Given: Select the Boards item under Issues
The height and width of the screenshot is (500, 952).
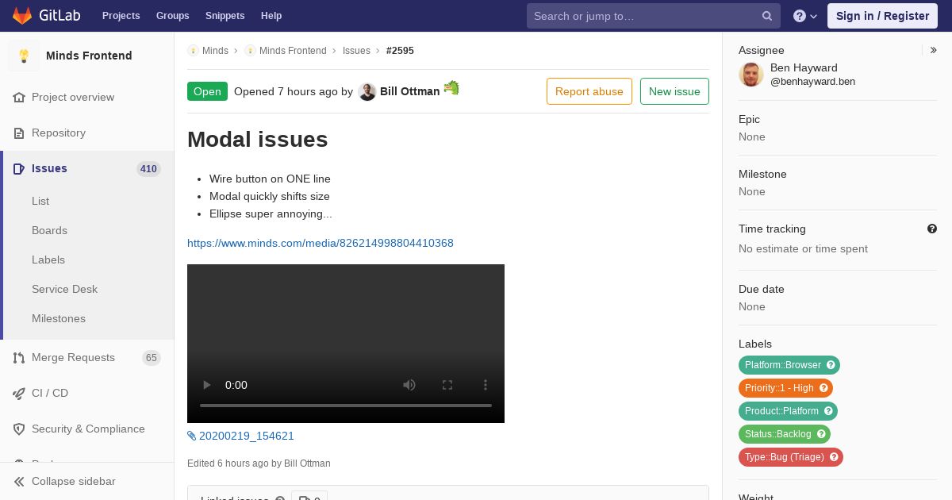Looking at the screenshot, I should pyautogui.click(x=49, y=230).
